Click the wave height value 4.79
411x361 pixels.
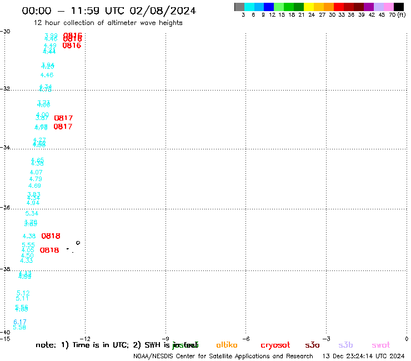(x=36, y=179)
